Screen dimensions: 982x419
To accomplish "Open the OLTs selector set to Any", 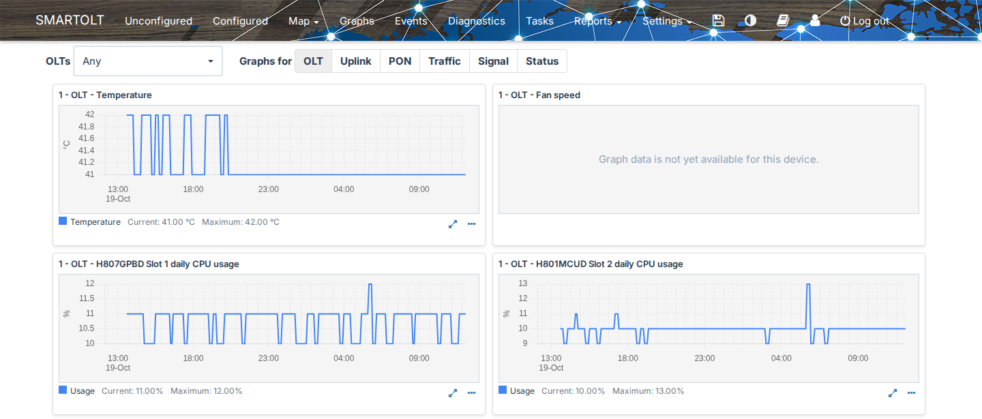I will click(x=148, y=61).
